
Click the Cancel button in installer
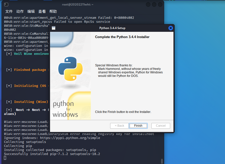point(161,126)
